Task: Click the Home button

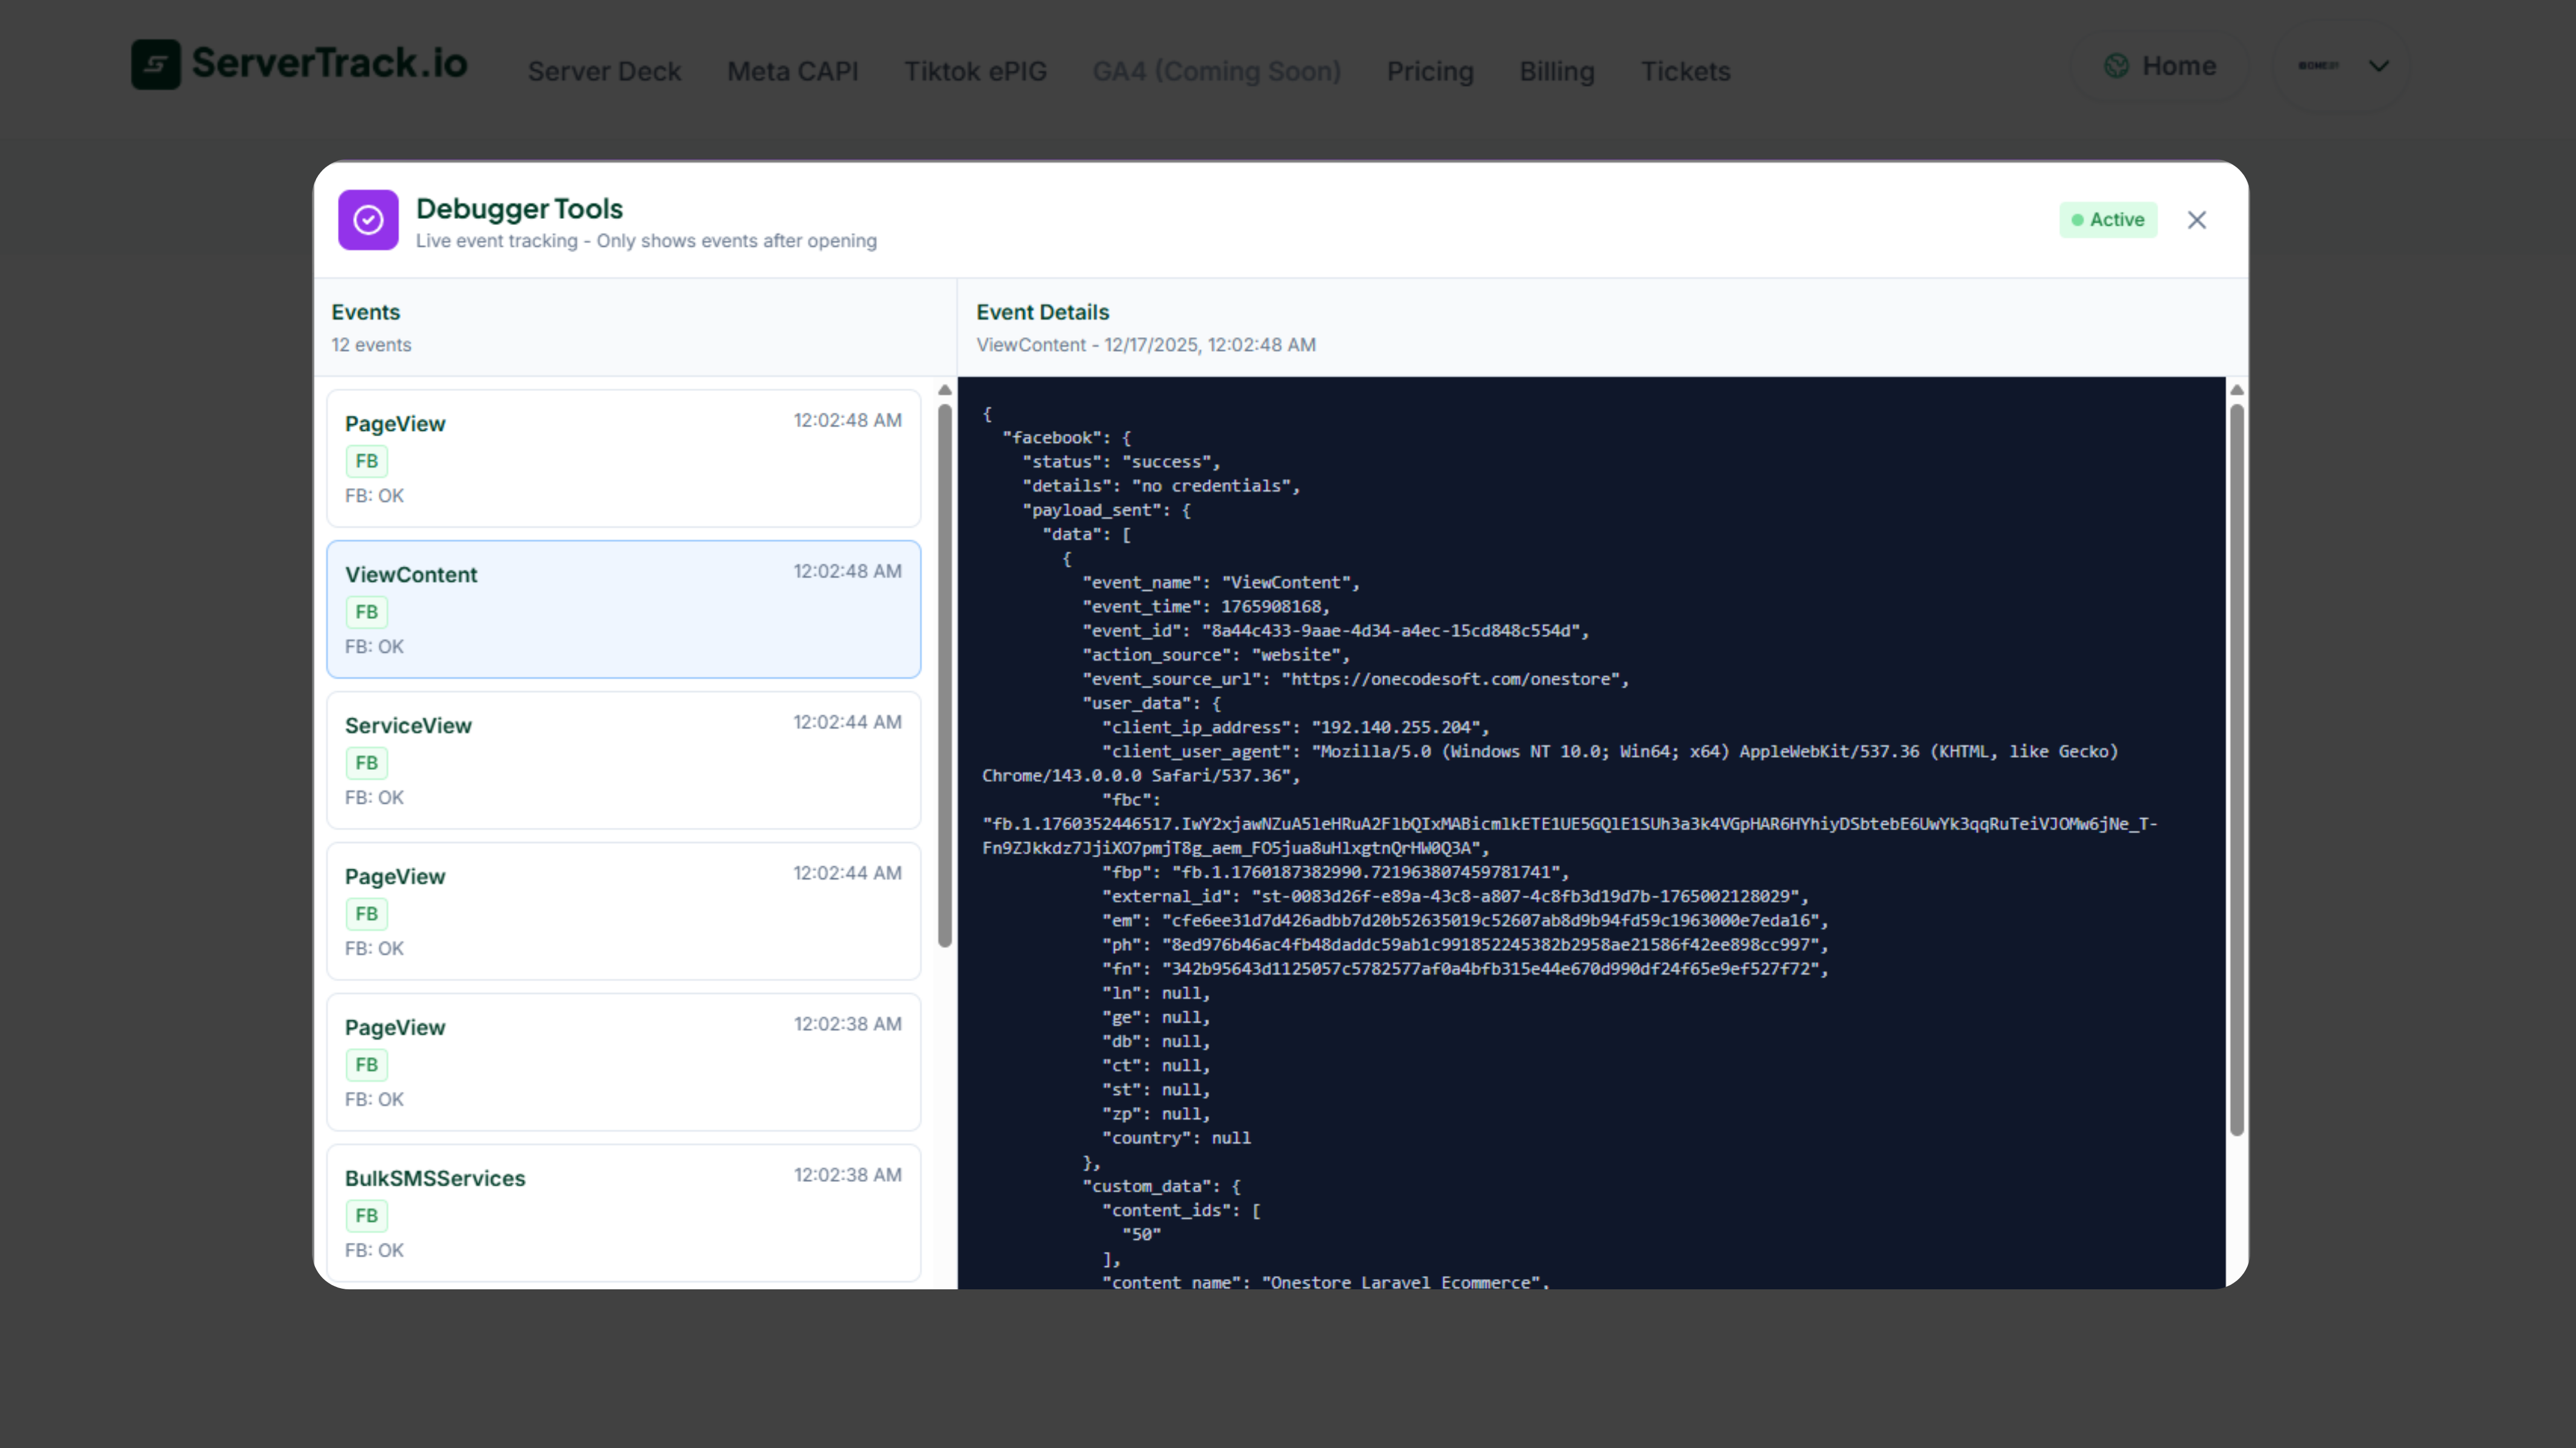Action: pyautogui.click(x=2160, y=65)
